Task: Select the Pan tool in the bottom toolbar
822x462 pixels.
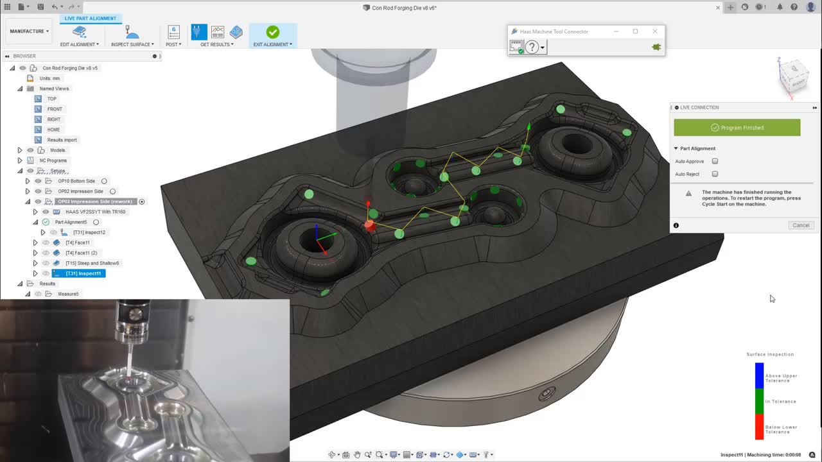Action: click(357, 454)
